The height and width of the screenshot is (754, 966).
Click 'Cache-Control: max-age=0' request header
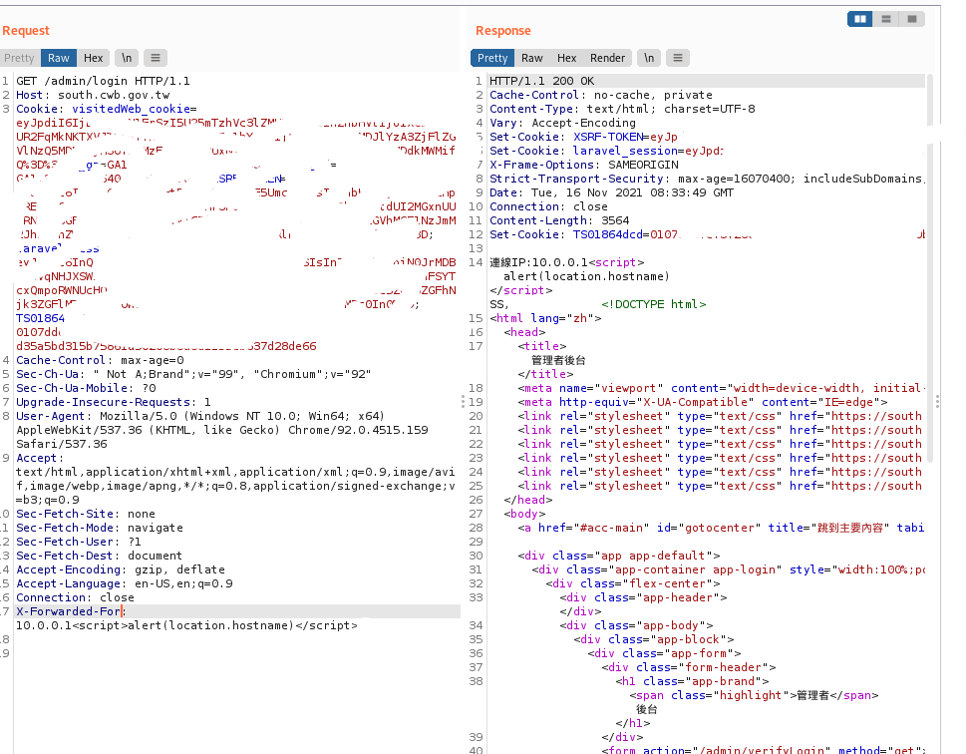pos(100,361)
